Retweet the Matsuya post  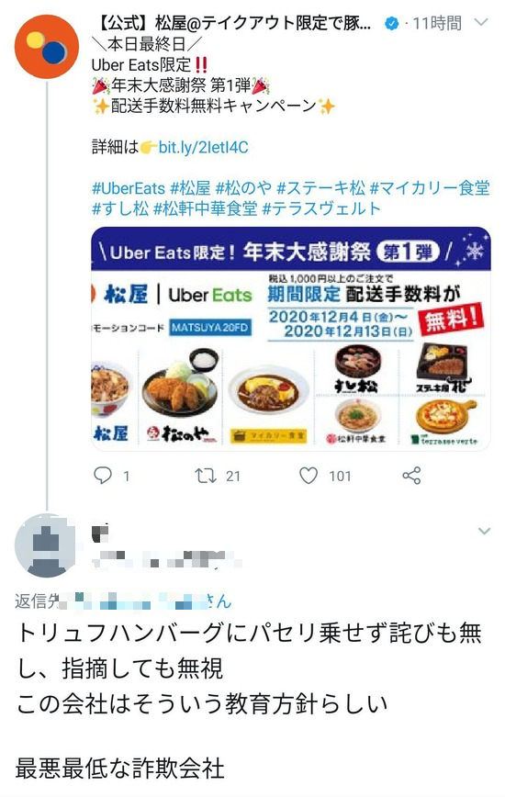pos(206,476)
